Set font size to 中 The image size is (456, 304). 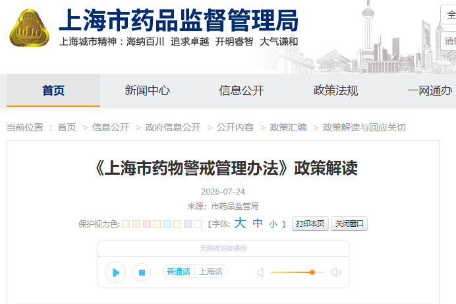(258, 224)
